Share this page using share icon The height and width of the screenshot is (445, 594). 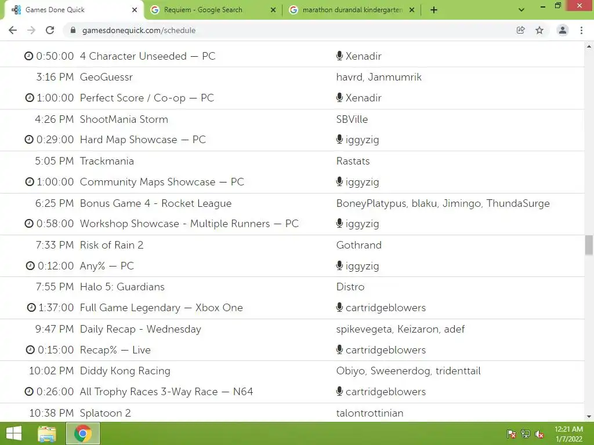click(x=521, y=30)
